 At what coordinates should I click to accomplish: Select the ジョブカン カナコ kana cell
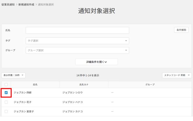point(73,111)
